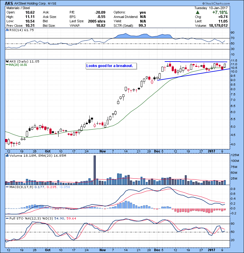244x253 pixels.
Task: Click the 11.5 price axis label
Action: tap(234, 61)
